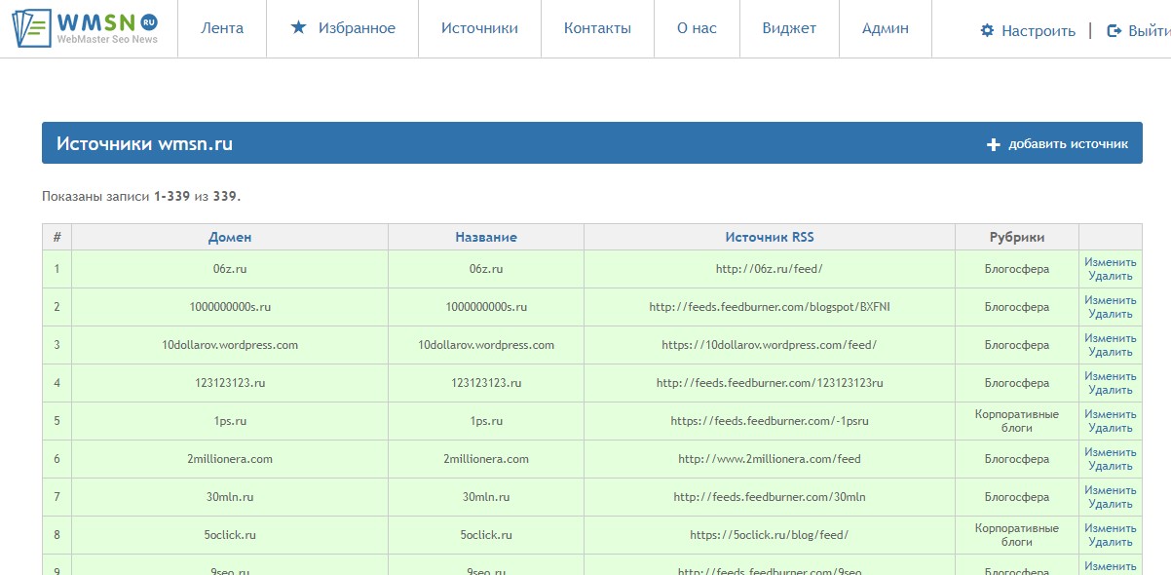Click RSS URL http://06z.ru/feed/
The width and height of the screenshot is (1171, 575).
(770, 269)
